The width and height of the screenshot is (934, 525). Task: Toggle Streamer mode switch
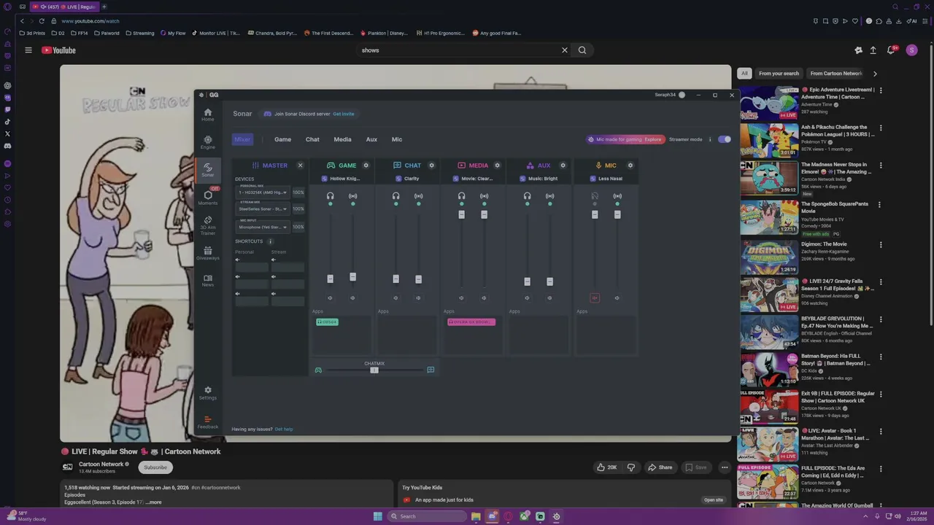click(x=724, y=139)
